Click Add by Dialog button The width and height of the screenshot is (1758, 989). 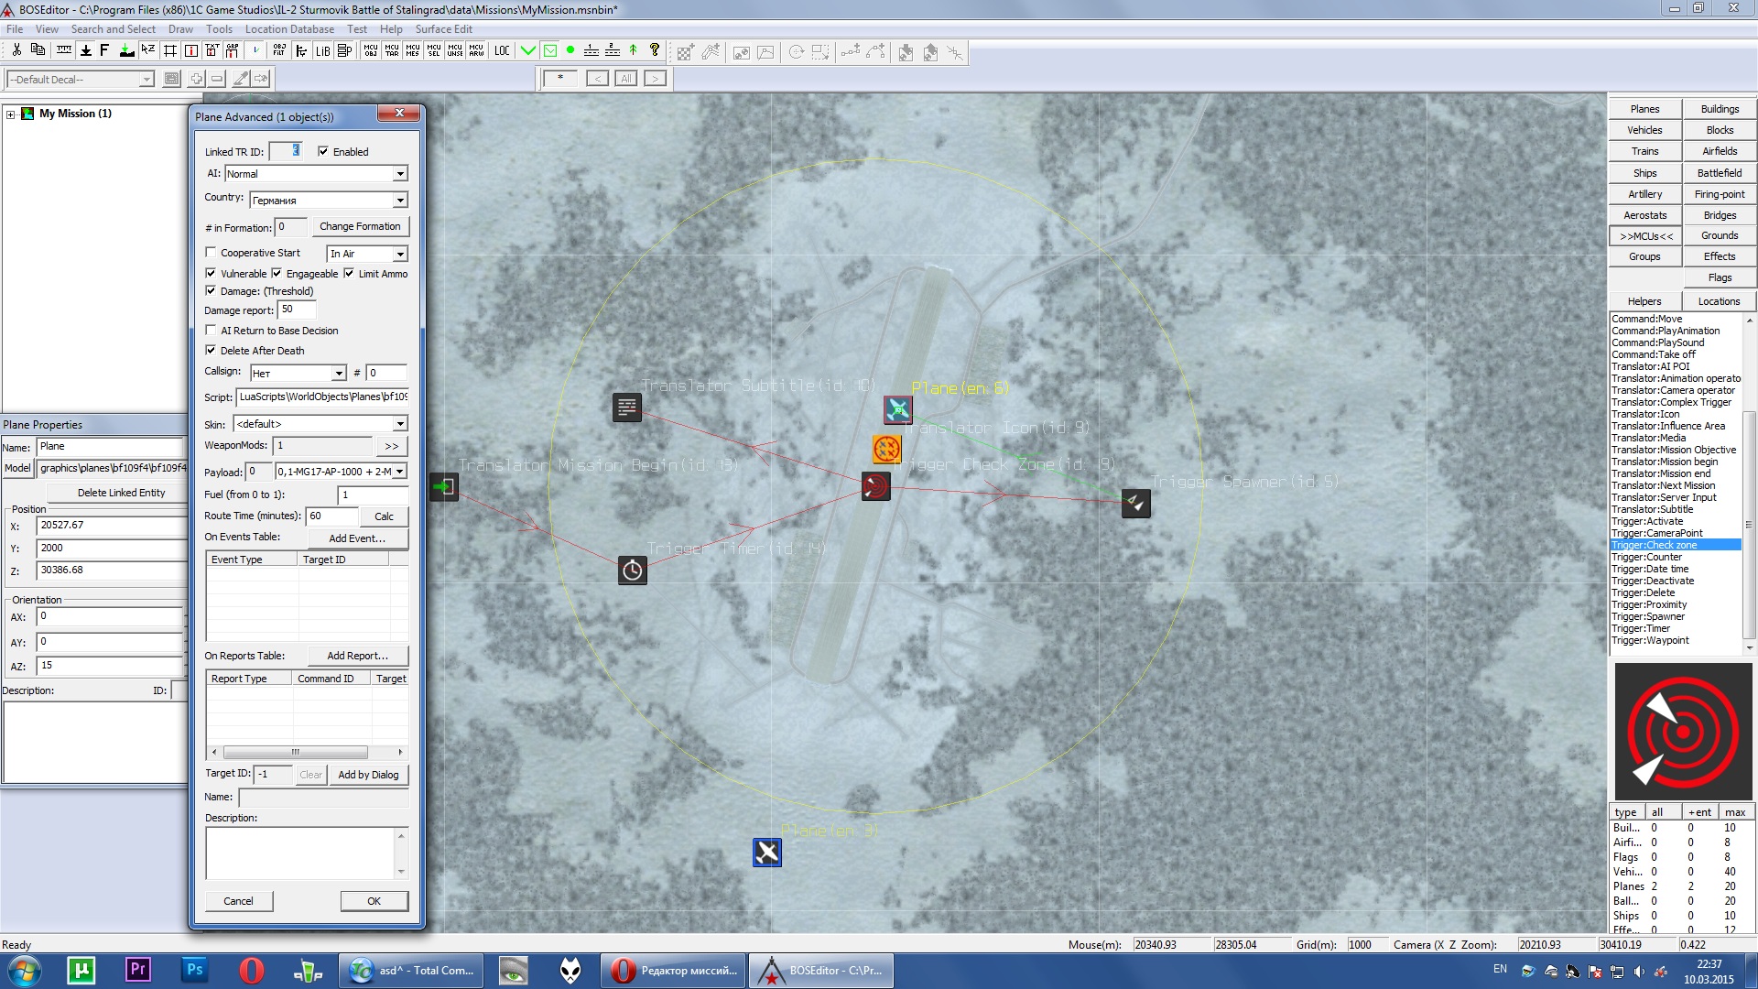click(368, 775)
